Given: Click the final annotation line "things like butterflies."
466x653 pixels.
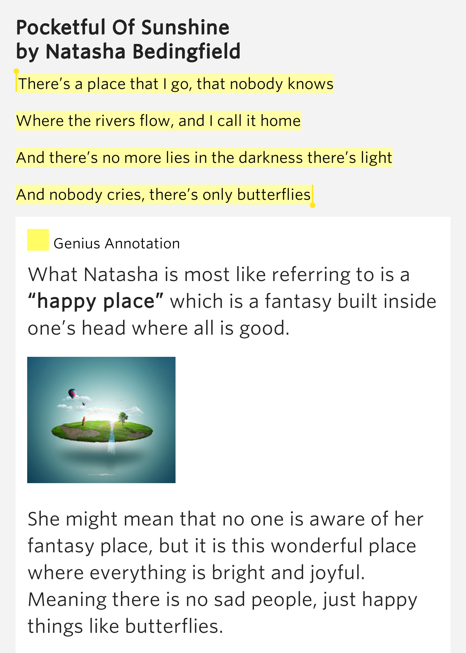Looking at the screenshot, I should [125, 627].
